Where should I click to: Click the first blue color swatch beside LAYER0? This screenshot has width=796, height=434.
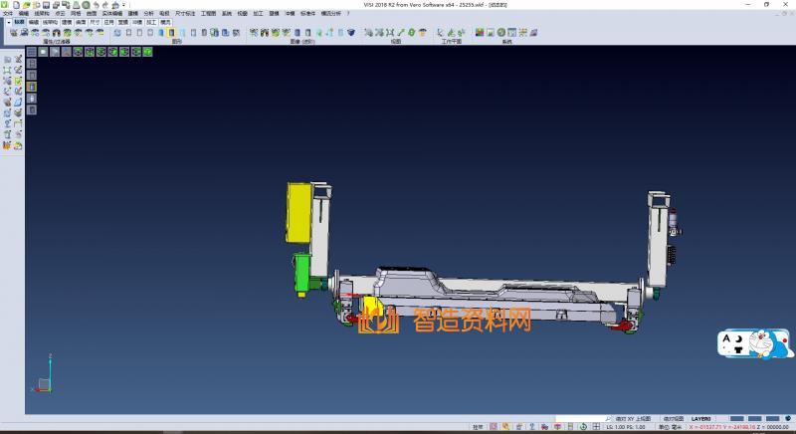tap(736, 418)
